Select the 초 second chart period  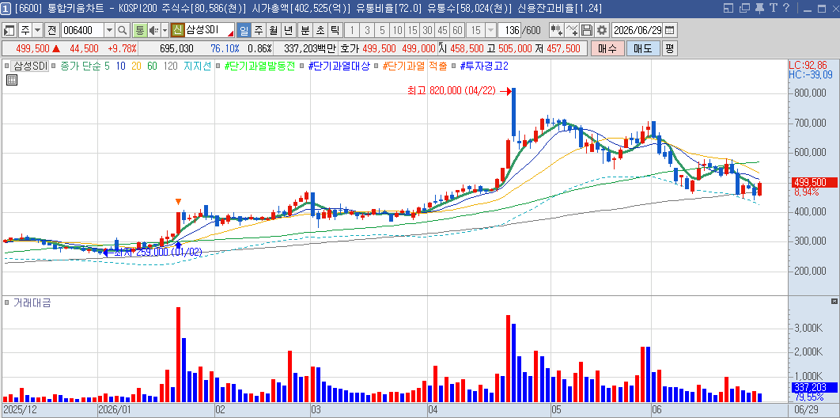tap(320, 30)
